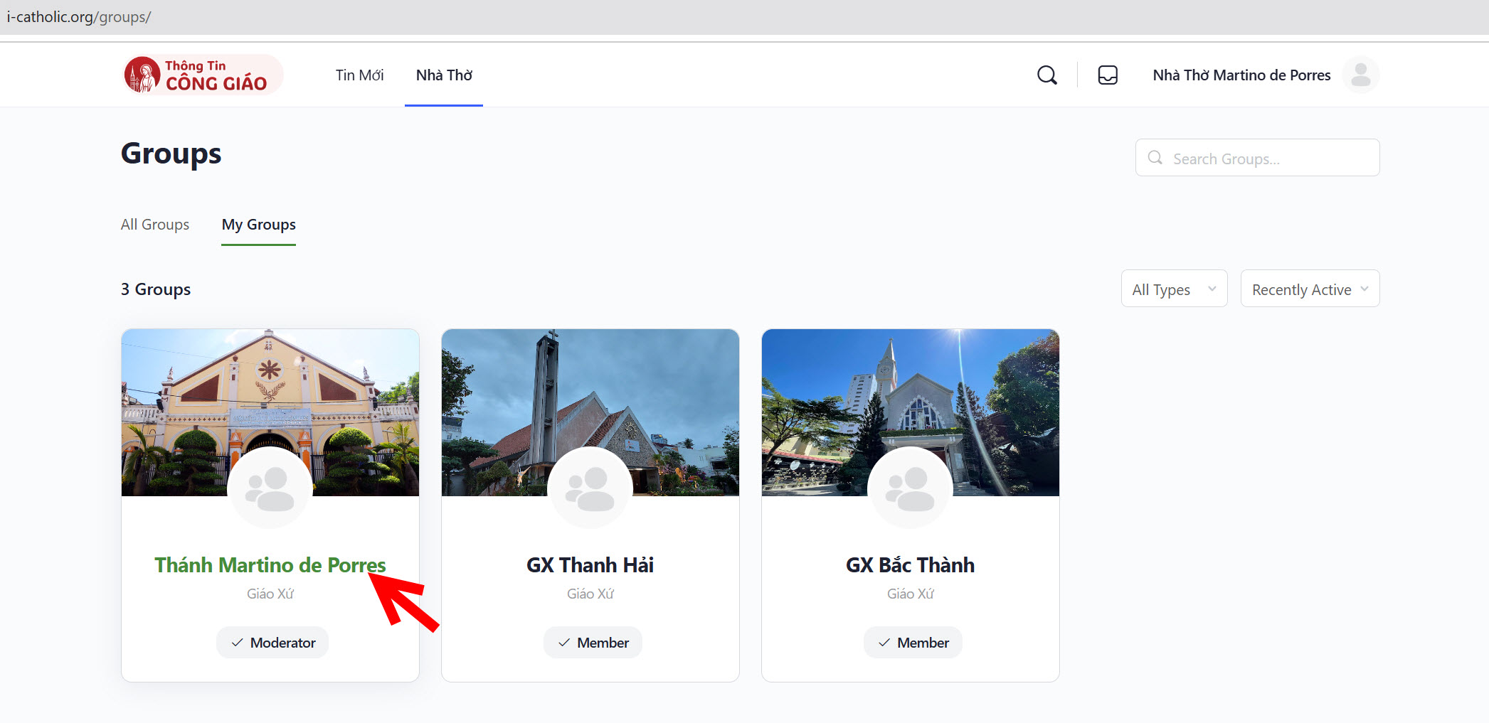Click the My Groups tab underline indicator
The image size is (1489, 723).
pos(258,245)
